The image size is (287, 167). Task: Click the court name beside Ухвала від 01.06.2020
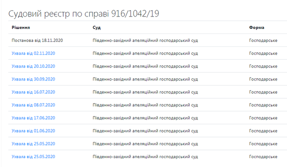[145, 131]
